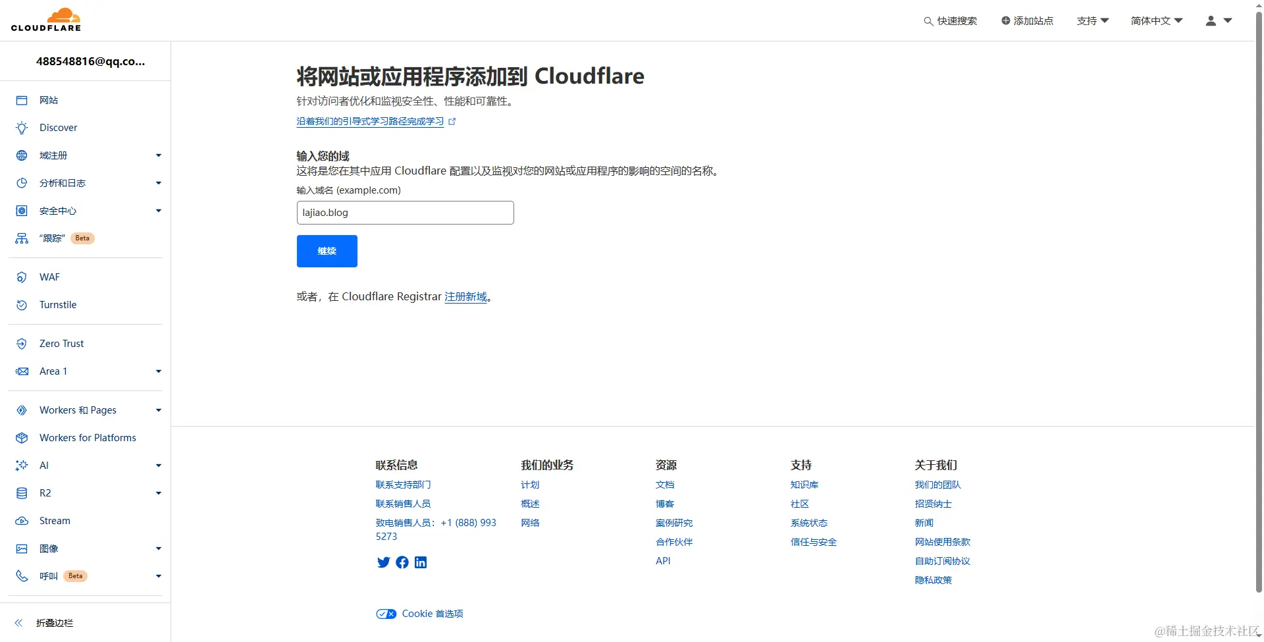Expand the Area 1 submenu arrow
The height and width of the screenshot is (642, 1264).
[x=159, y=371]
